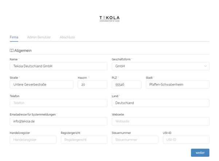Click the Geschäftsform dropdown chevron arrow
The height and width of the screenshot is (161, 219).
[x=206, y=66]
